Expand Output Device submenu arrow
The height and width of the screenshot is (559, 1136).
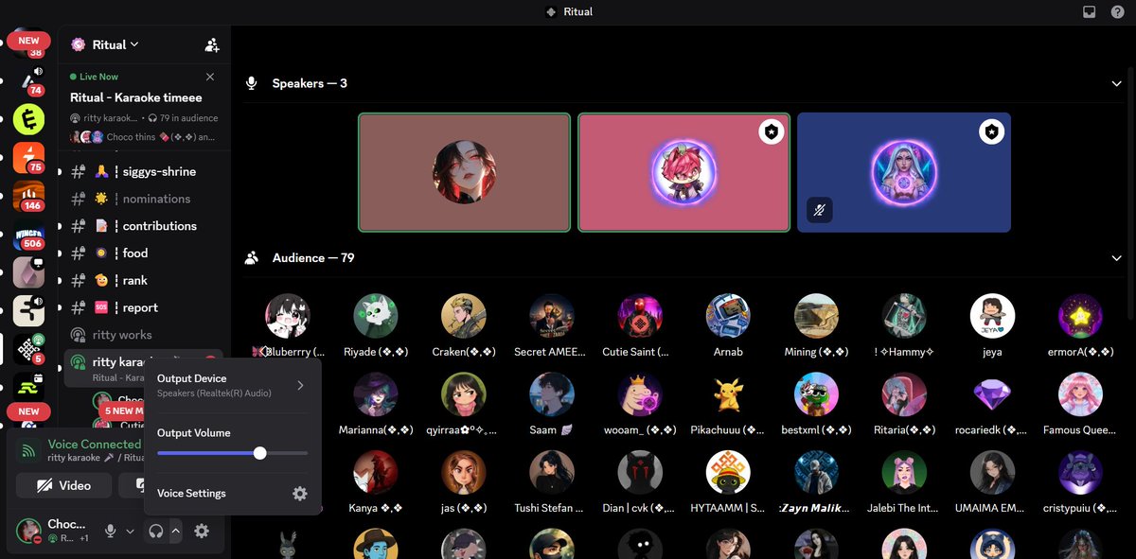[300, 385]
